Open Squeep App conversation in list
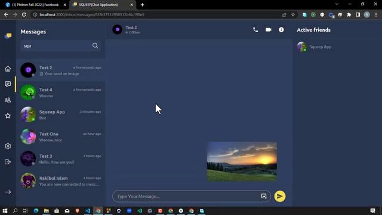The height and width of the screenshot is (215, 382). 61,115
